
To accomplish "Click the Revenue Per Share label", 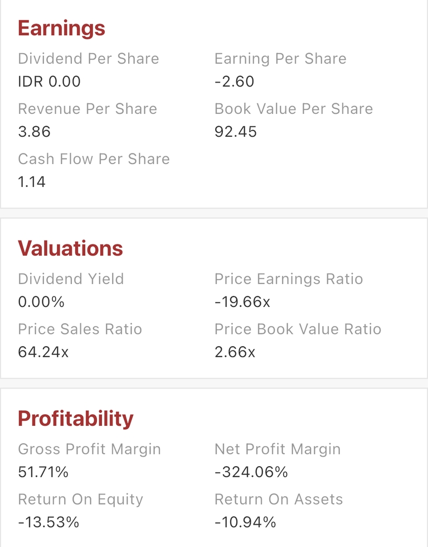I will click(87, 109).
